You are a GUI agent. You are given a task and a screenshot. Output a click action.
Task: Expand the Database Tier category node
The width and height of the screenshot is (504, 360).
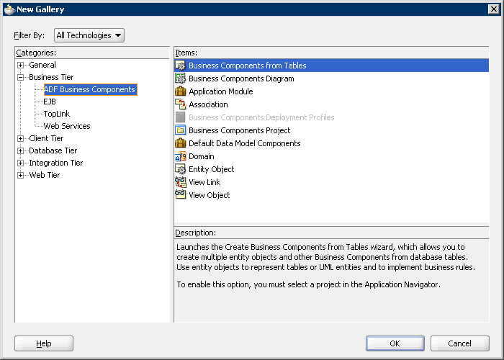point(21,150)
